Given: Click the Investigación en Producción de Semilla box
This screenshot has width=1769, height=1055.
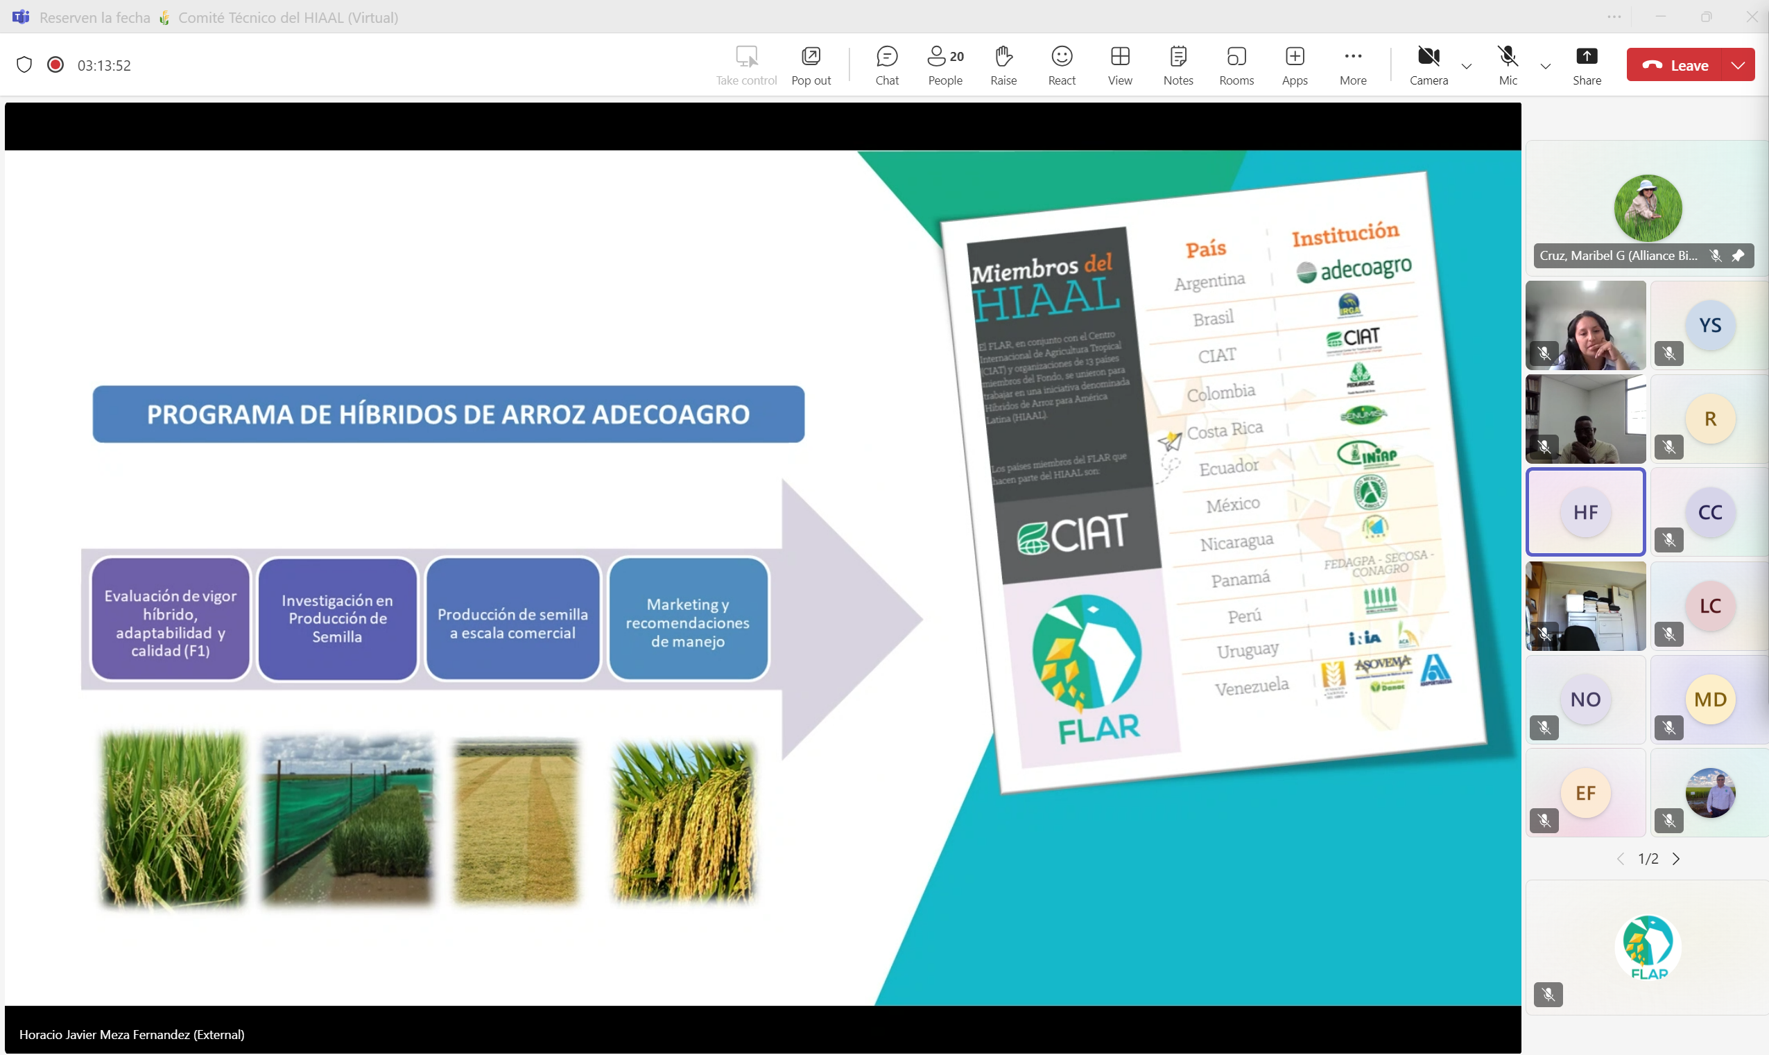Looking at the screenshot, I should [x=337, y=618].
